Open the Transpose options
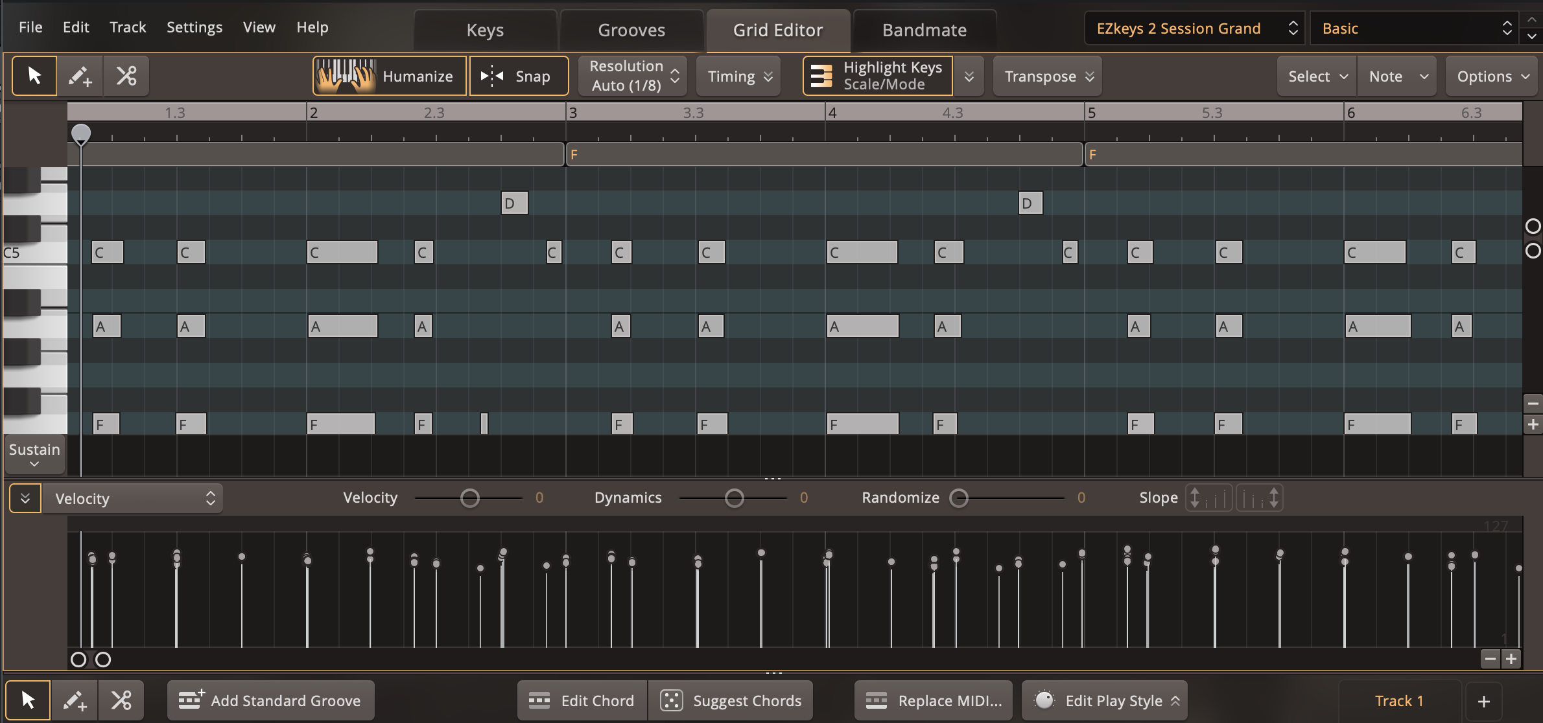The height and width of the screenshot is (723, 1543). [1046, 76]
